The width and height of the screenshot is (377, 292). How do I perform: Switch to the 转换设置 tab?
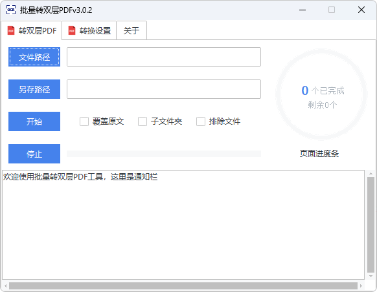pyautogui.click(x=89, y=30)
